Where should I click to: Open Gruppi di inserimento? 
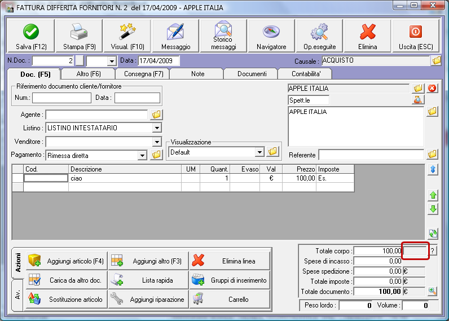click(230, 280)
